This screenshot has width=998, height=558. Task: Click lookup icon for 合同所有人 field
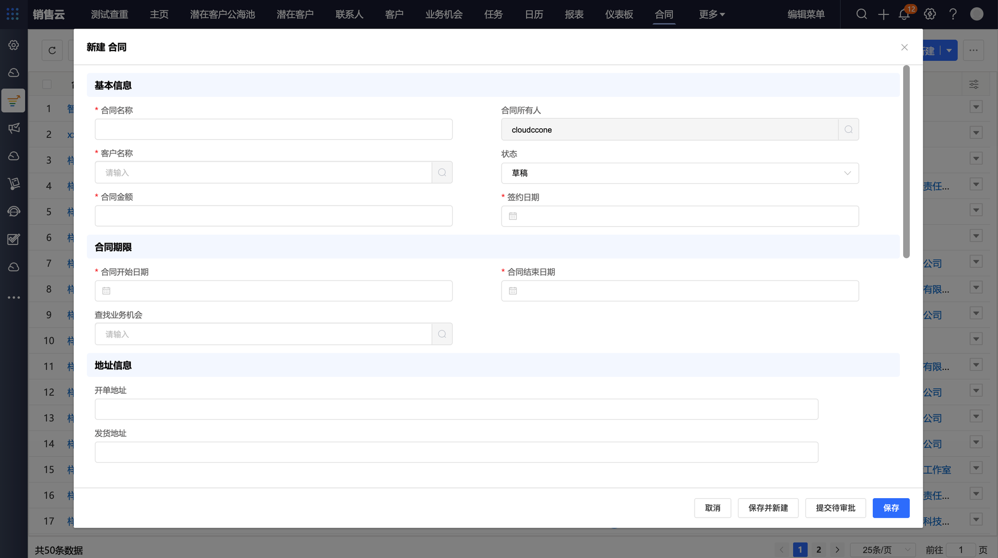click(848, 130)
